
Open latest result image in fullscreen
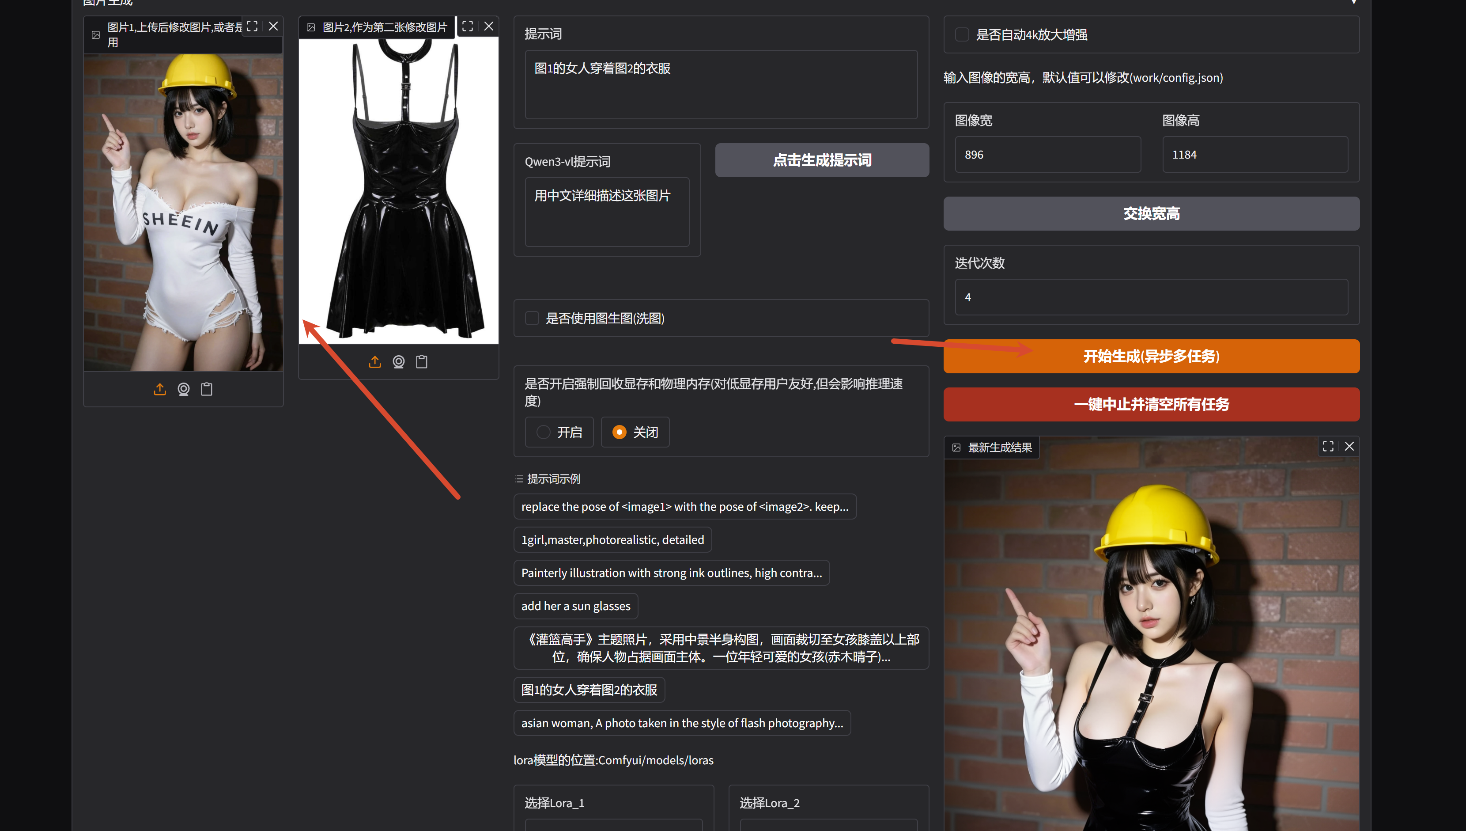coord(1328,446)
